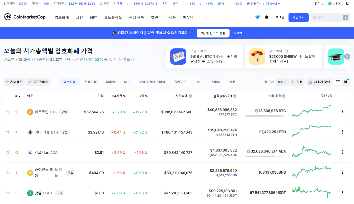The image size is (354, 204).
Task: Select the Polkadot tab
Action: (180, 82)
